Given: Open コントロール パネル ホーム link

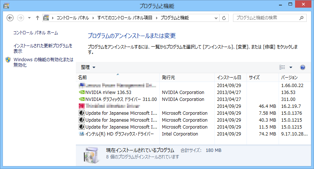Looking at the screenshot, I should tap(35, 33).
